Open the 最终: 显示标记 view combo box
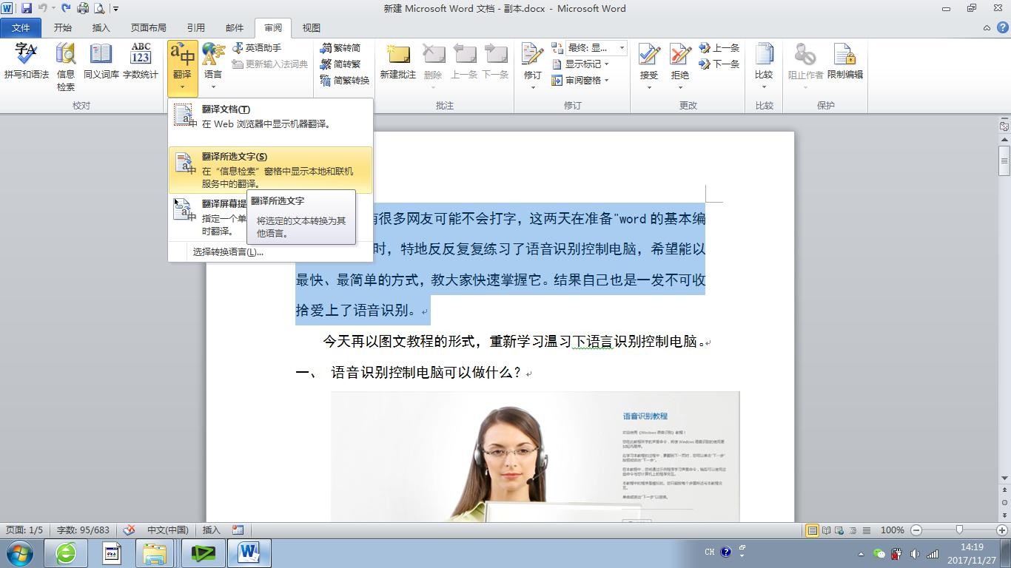Screen dimensions: 1011x568 [x=596, y=48]
